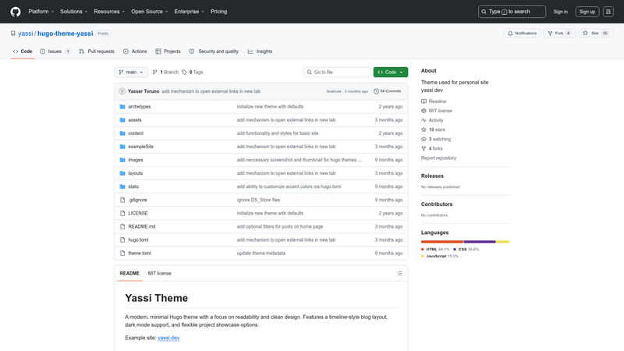The height and width of the screenshot is (351, 624).
Task: Click the repository icon before yassi
Action: click(13, 34)
